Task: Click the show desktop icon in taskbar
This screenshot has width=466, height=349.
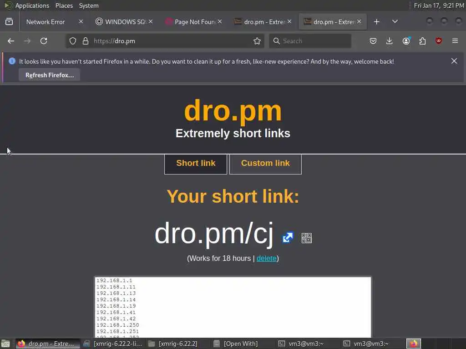Action: [5, 344]
